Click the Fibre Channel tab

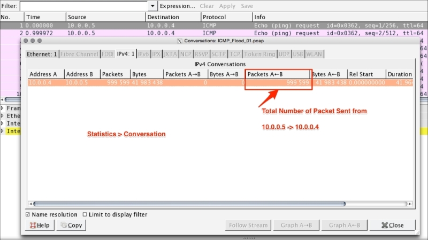(x=79, y=54)
